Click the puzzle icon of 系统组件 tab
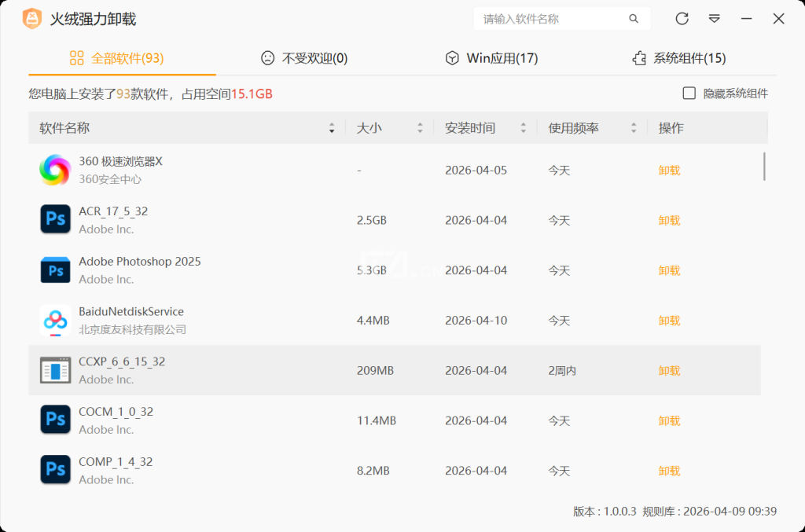805x532 pixels. coord(639,58)
